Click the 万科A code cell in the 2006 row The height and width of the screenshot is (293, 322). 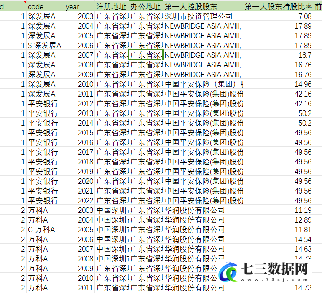click(x=46, y=239)
